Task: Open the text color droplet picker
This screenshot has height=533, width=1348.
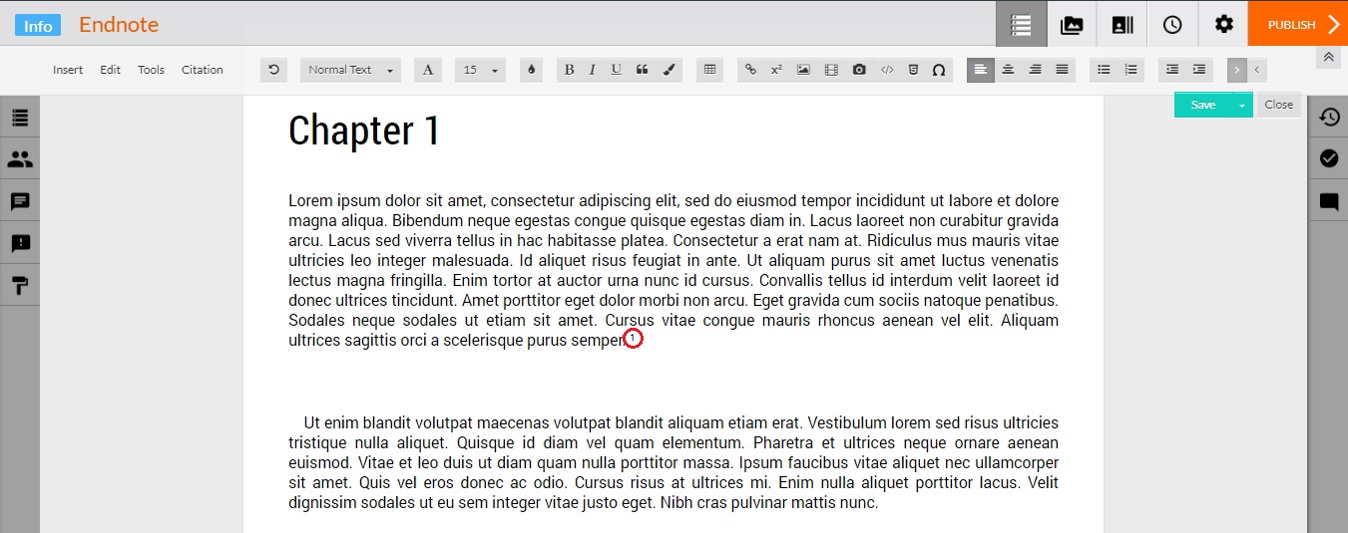Action: 531,70
